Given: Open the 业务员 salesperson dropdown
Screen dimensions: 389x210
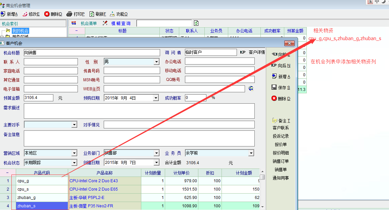Looking at the screenshot, I should click(x=251, y=153).
